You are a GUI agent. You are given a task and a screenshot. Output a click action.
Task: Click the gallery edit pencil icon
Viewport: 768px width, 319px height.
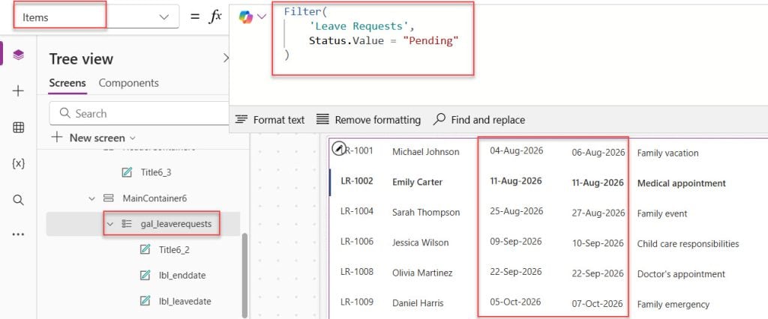(338, 148)
